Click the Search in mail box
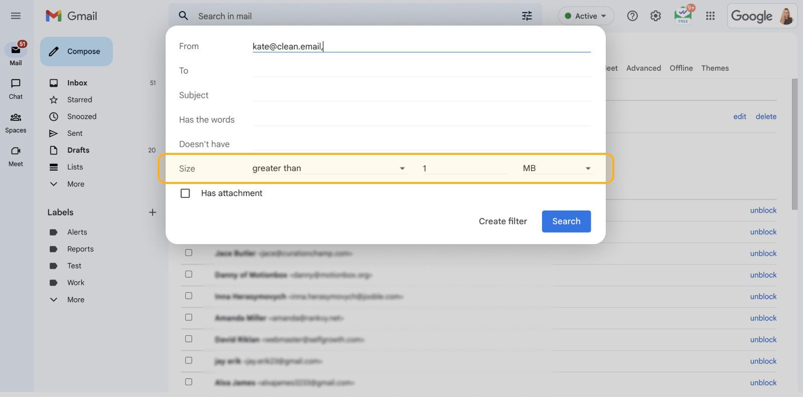Image resolution: width=803 pixels, height=397 pixels. click(x=355, y=16)
